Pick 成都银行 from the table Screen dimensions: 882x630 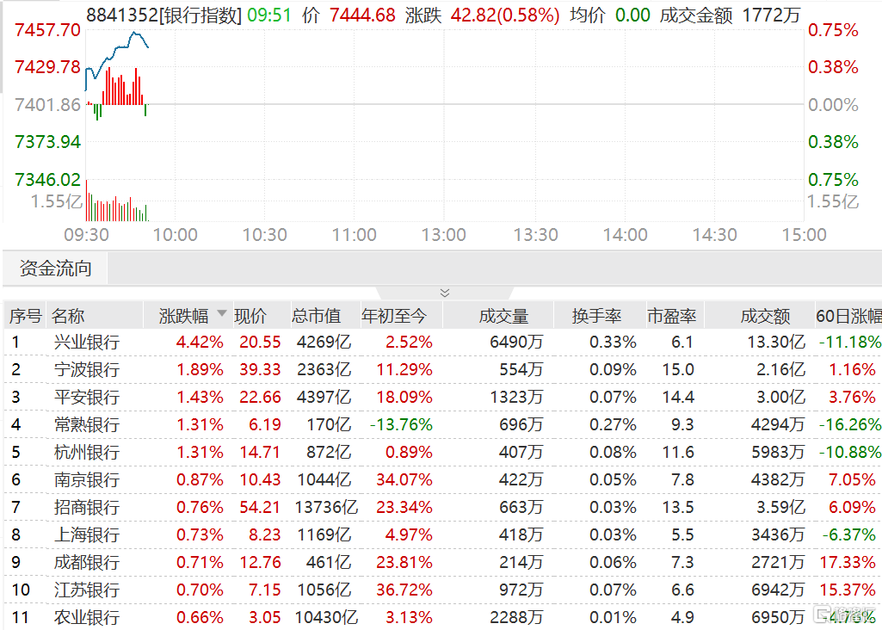coord(87,563)
